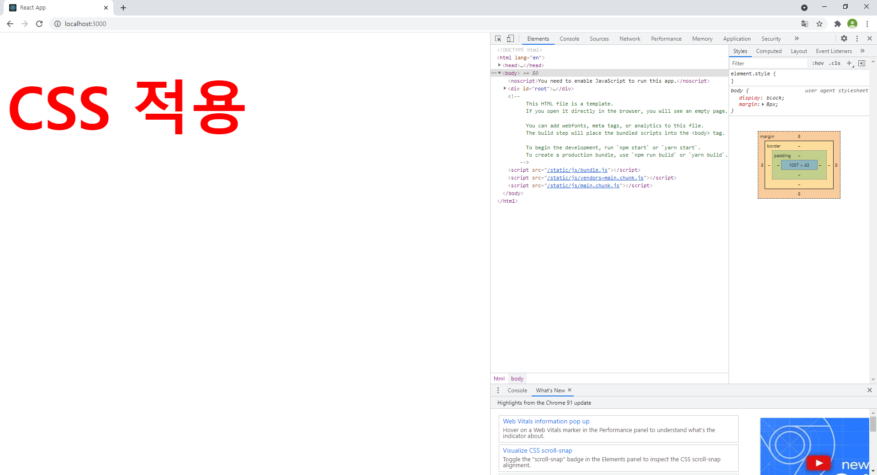
Task: Open the Security tab
Action: 771,39
